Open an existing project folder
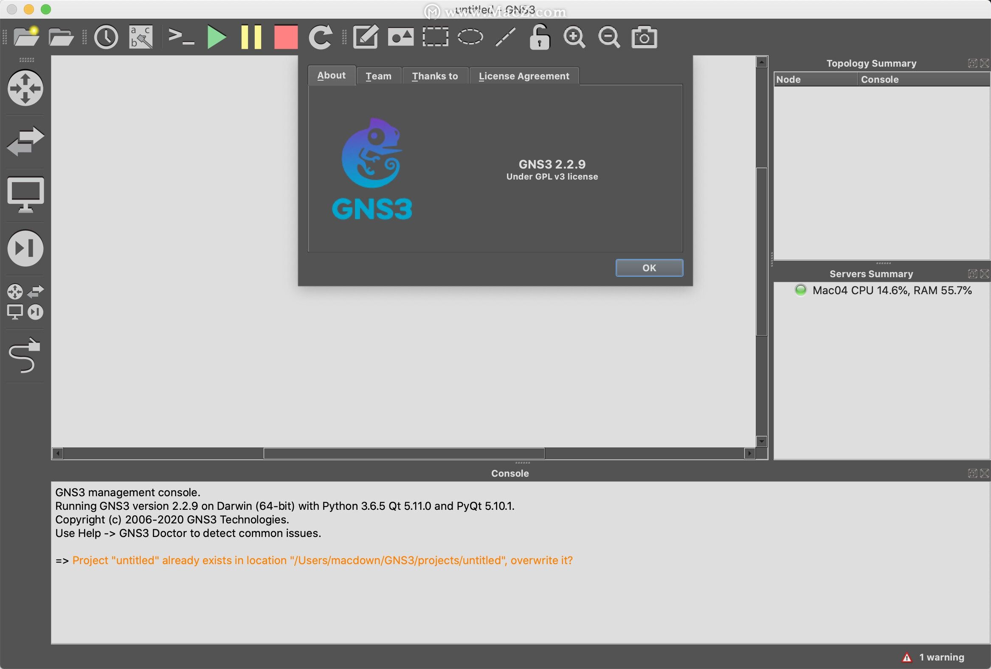Image resolution: width=991 pixels, height=669 pixels. pos(61,37)
